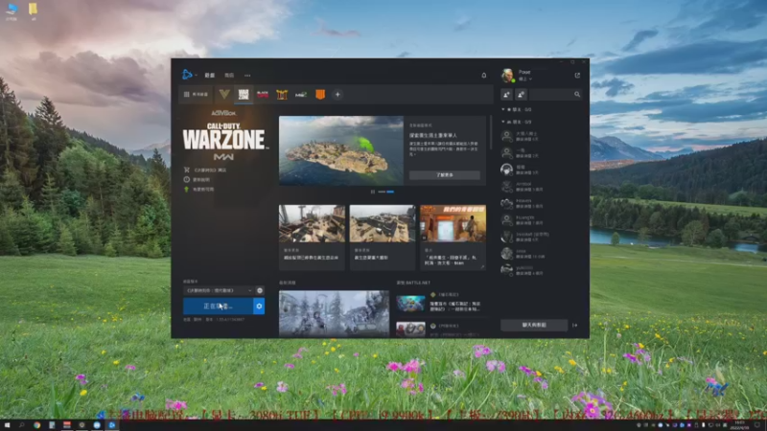The width and height of the screenshot is (767, 431).
Task: Open the orange video news card
Action: pyautogui.click(x=453, y=238)
